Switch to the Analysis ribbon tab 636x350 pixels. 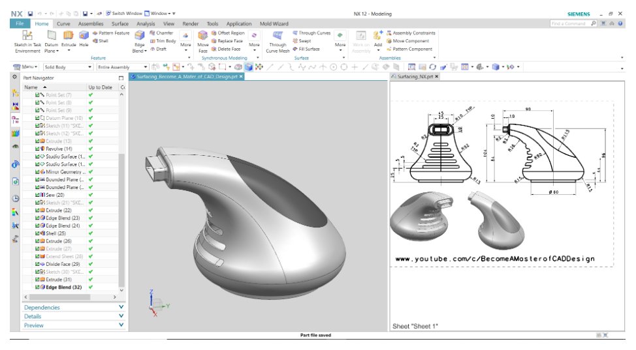coord(146,23)
